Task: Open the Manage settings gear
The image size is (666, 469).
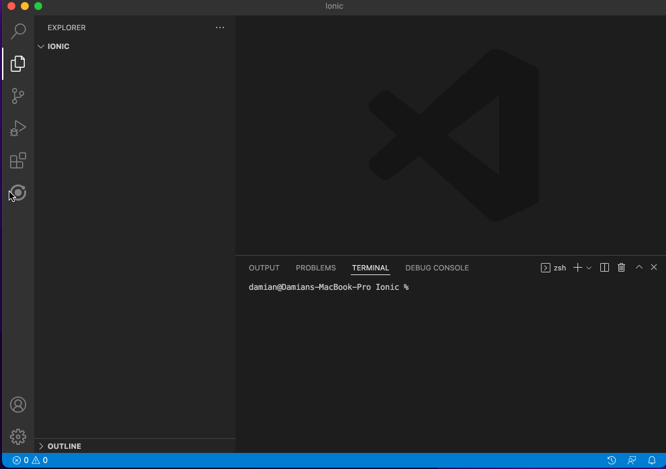Action: coord(18,437)
